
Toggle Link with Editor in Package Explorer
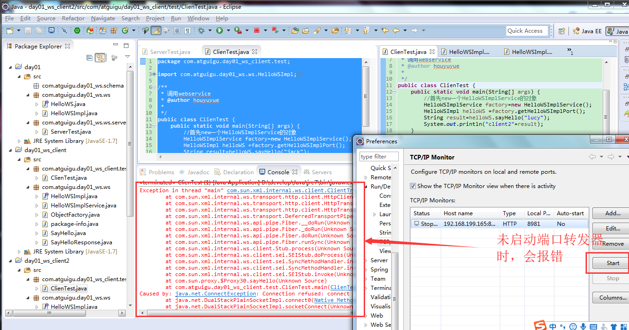coord(100,58)
